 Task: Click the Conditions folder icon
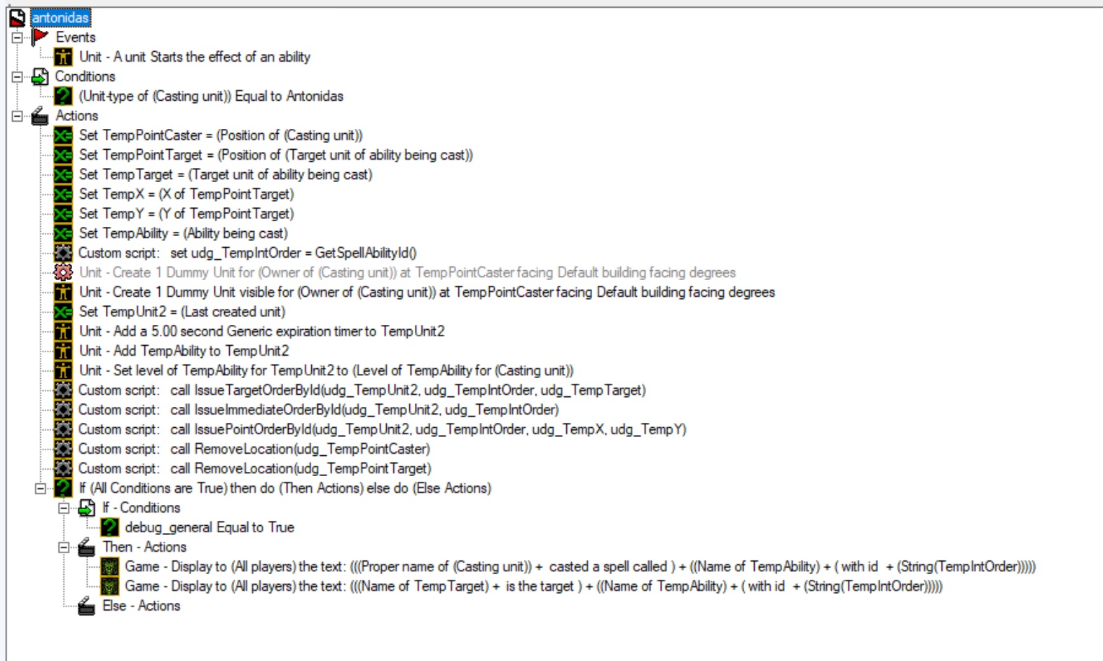[40, 76]
